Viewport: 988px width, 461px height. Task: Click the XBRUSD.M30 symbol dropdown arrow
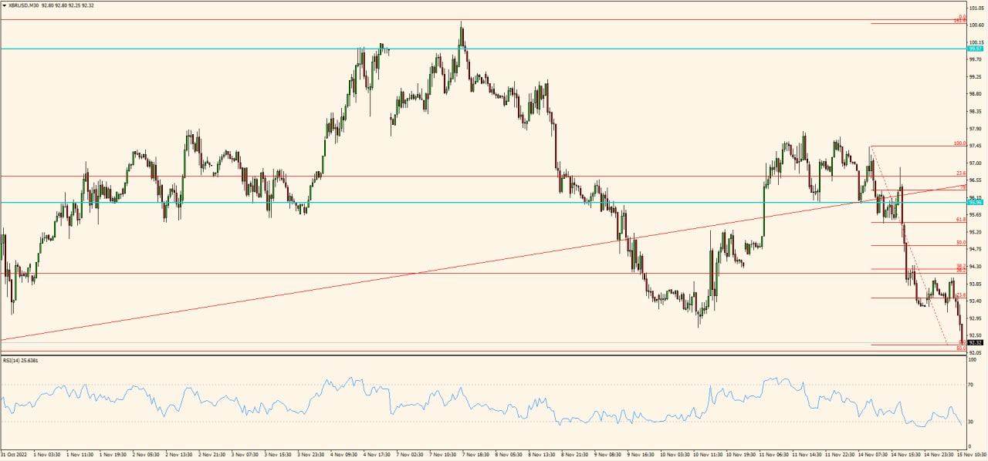(x=5, y=3)
